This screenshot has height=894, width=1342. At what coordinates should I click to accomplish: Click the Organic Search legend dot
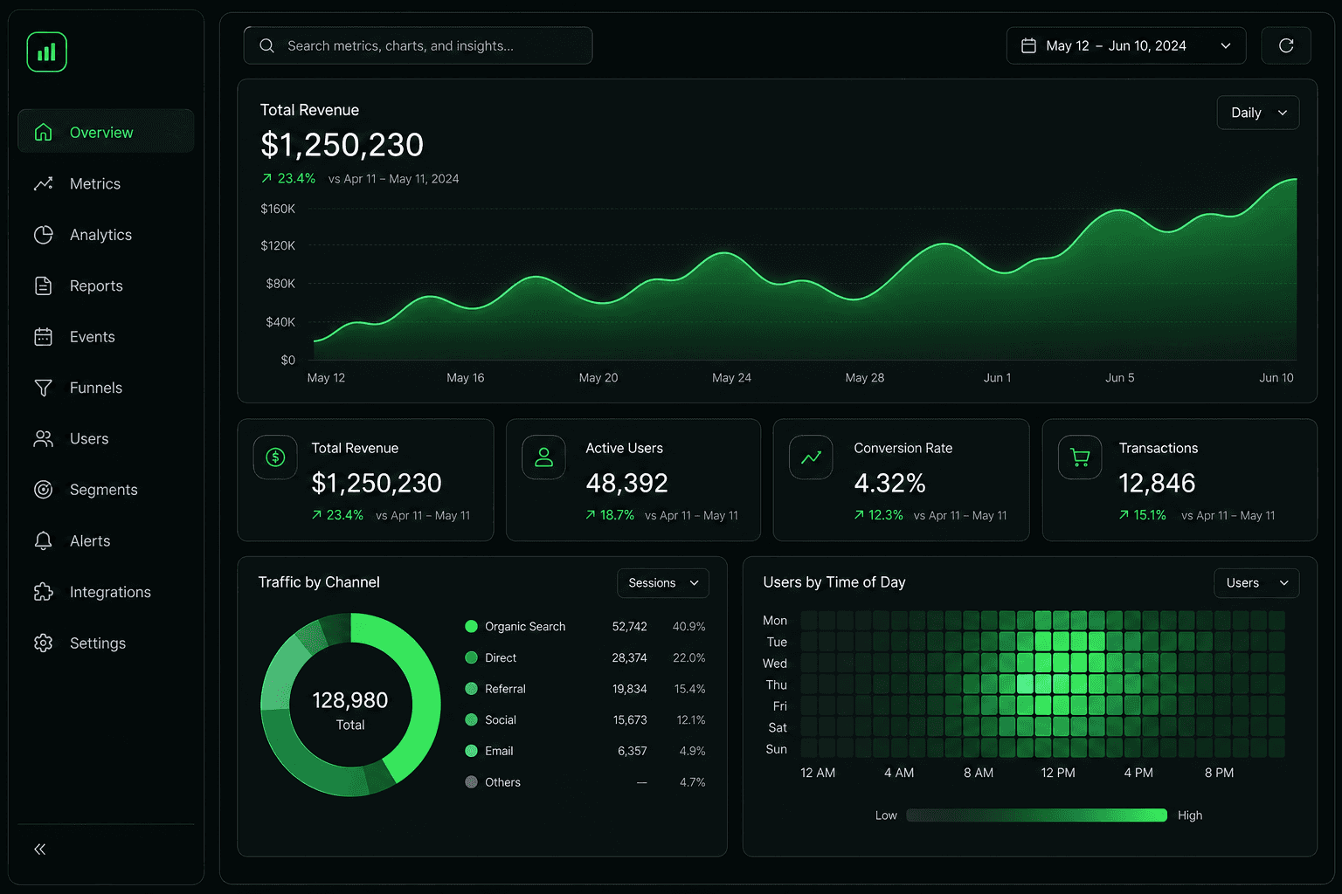(471, 626)
